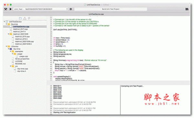Collapse the examples folder
The height and width of the screenshot is (118, 194).
click(11, 51)
